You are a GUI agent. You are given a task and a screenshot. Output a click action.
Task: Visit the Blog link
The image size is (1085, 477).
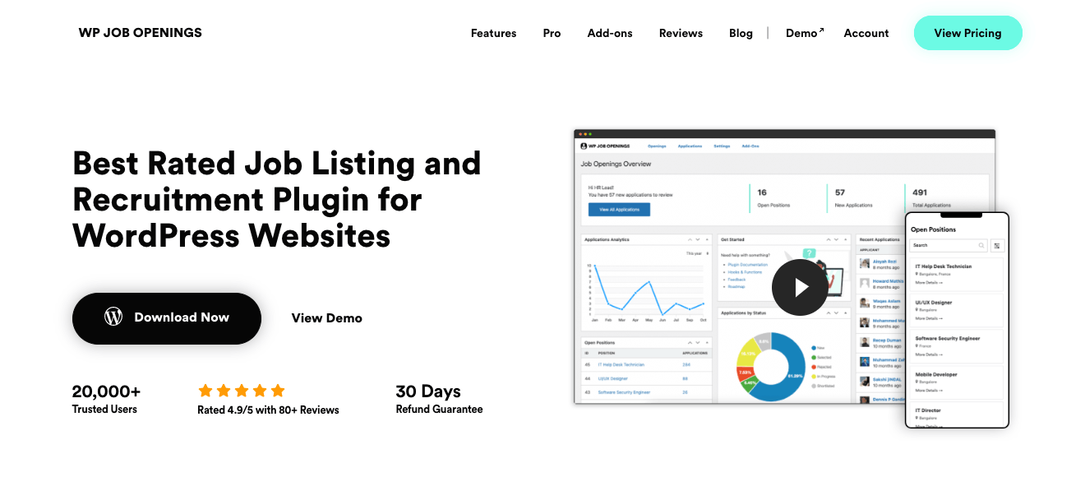click(x=741, y=34)
